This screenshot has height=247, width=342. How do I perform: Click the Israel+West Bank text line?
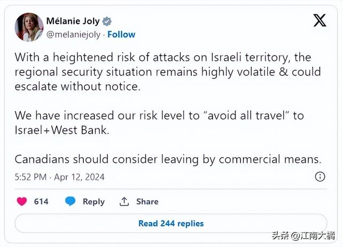(62, 130)
